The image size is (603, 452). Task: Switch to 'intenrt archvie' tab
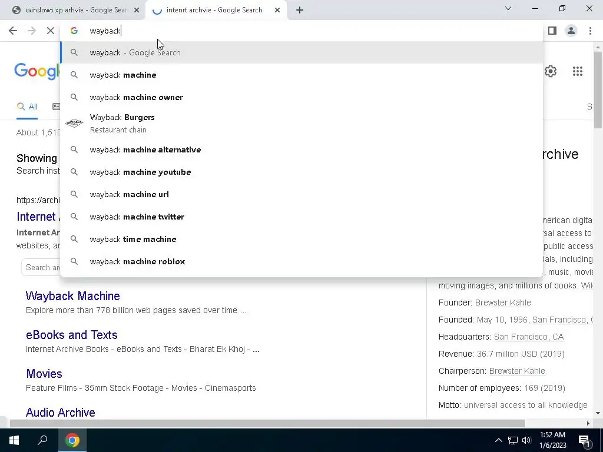[216, 10]
